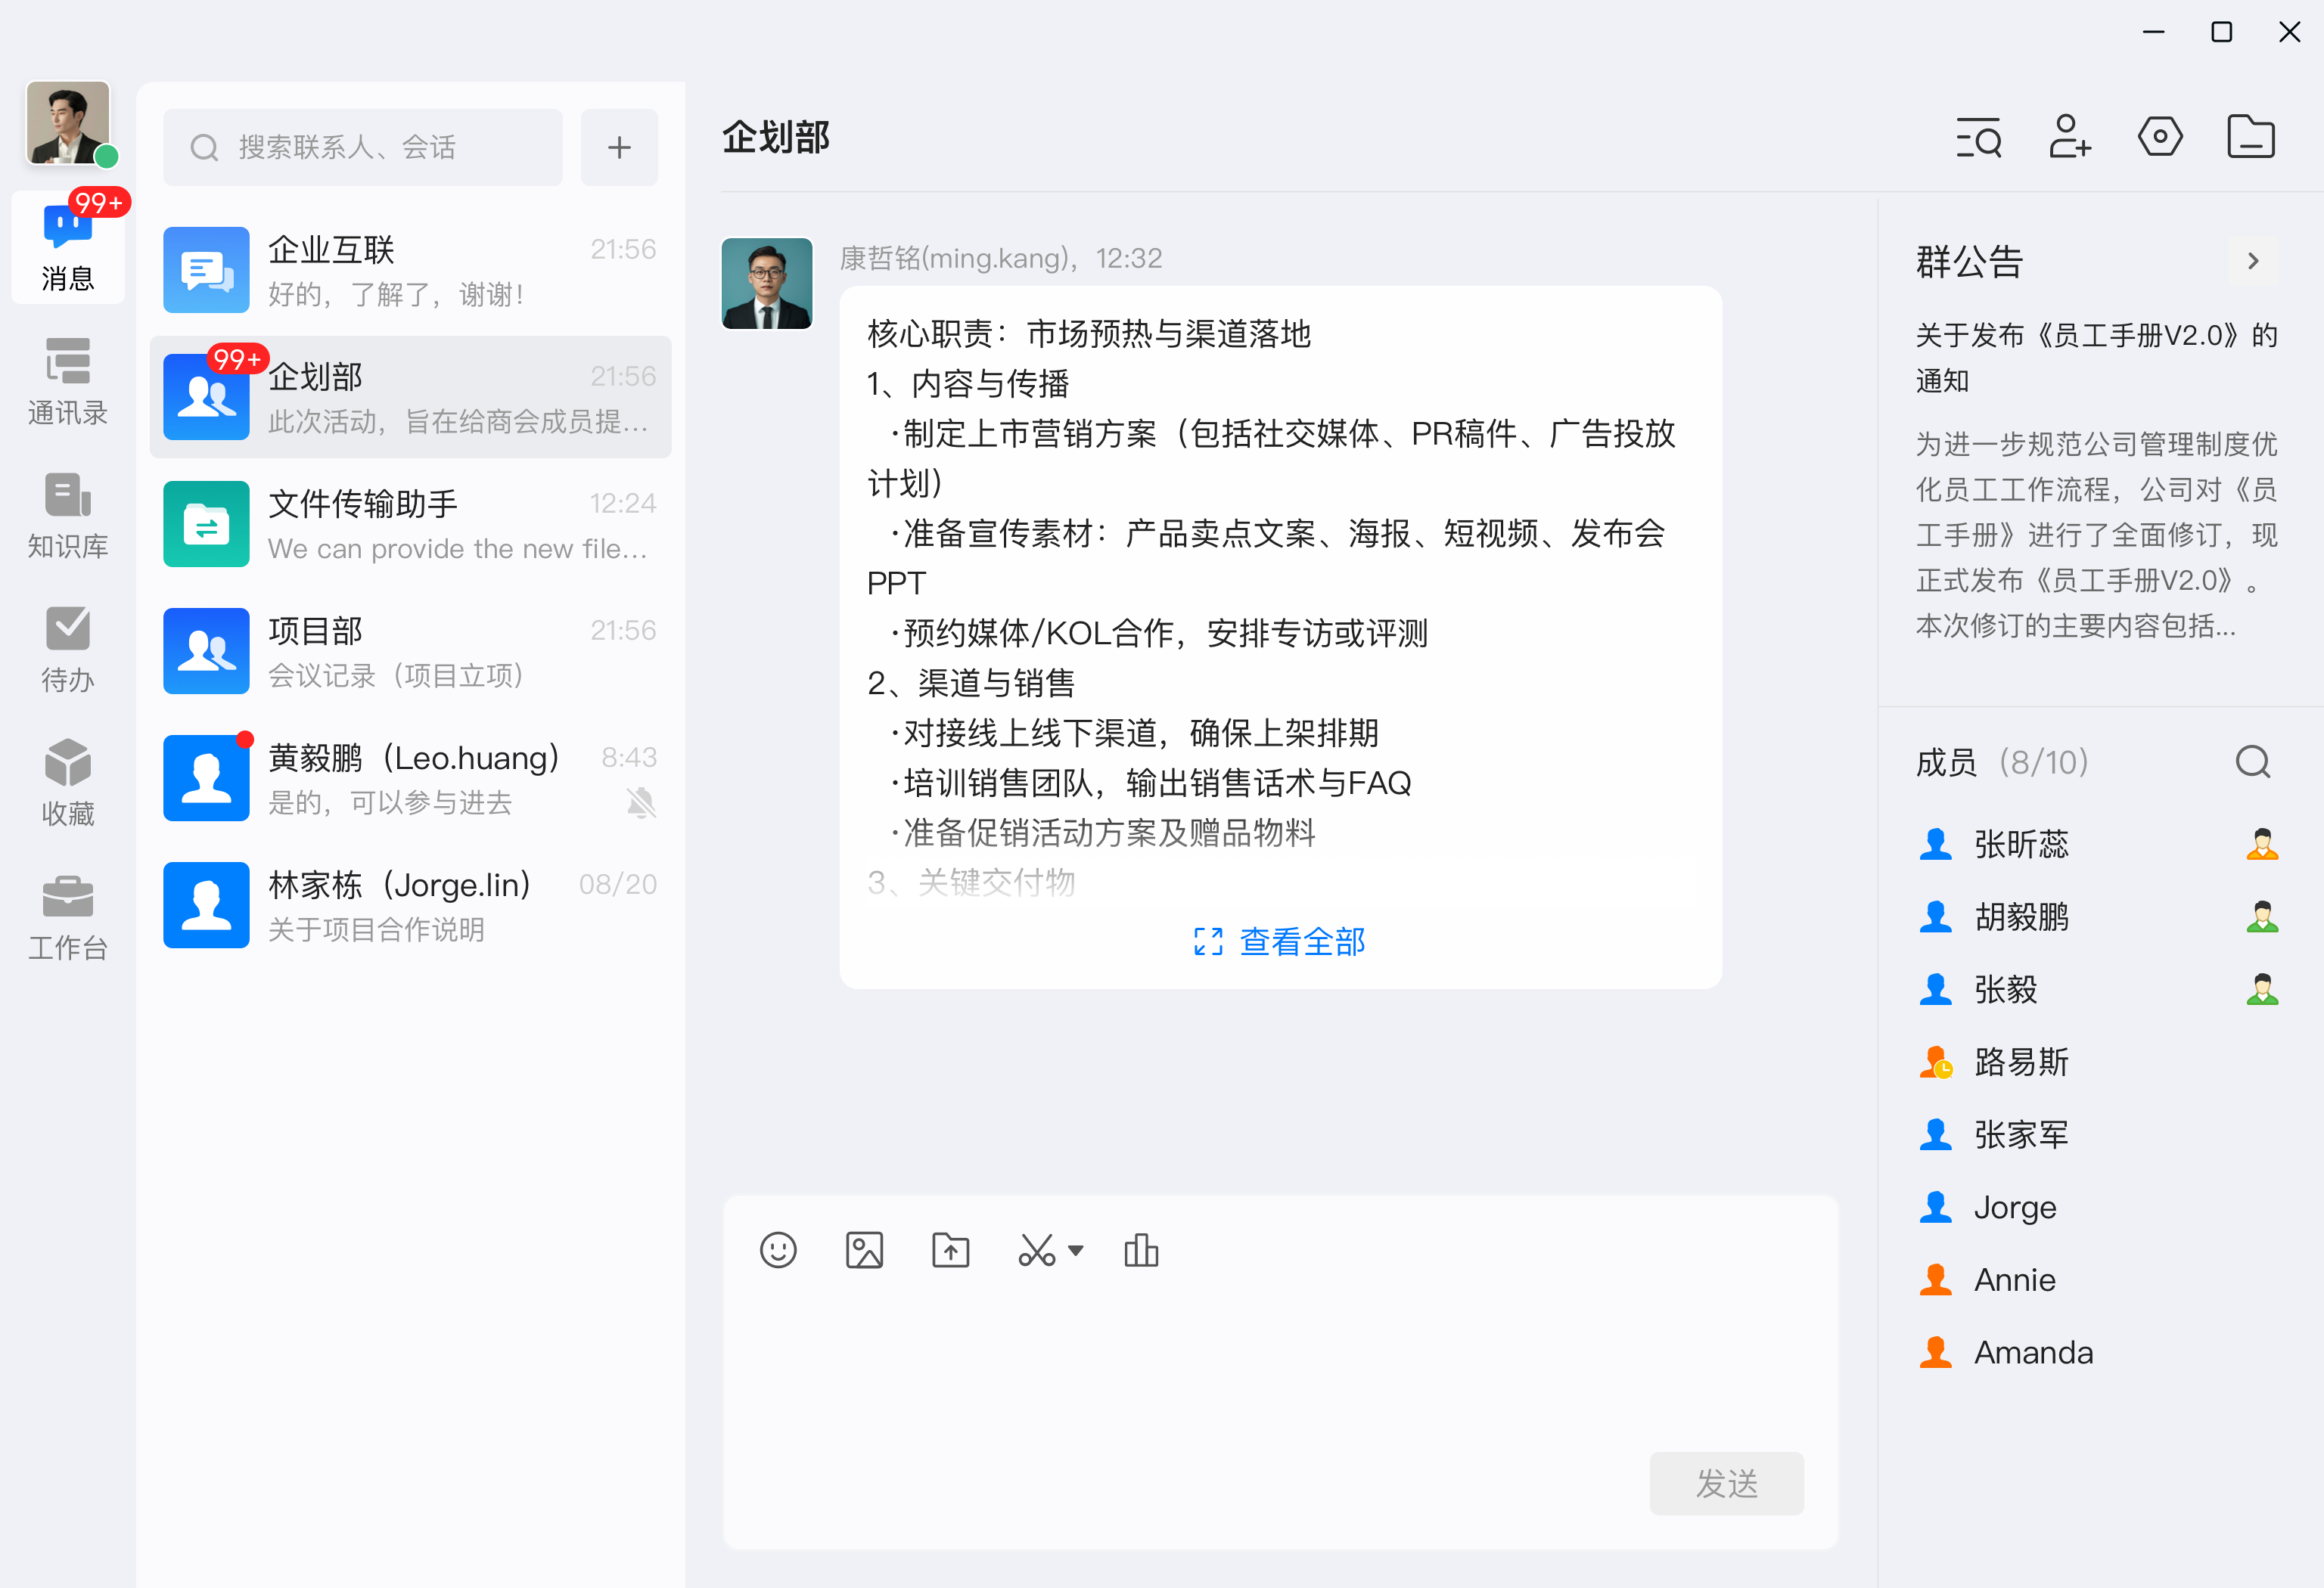The width and height of the screenshot is (2324, 1588).
Task: Open announcement 关于发布《员工手册V2.0》的通知
Action: (2096, 357)
